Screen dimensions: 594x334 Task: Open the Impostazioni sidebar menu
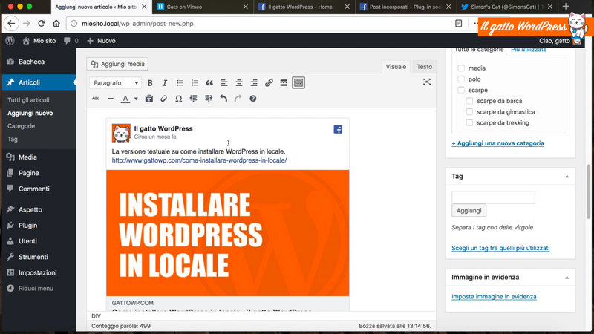(x=39, y=272)
